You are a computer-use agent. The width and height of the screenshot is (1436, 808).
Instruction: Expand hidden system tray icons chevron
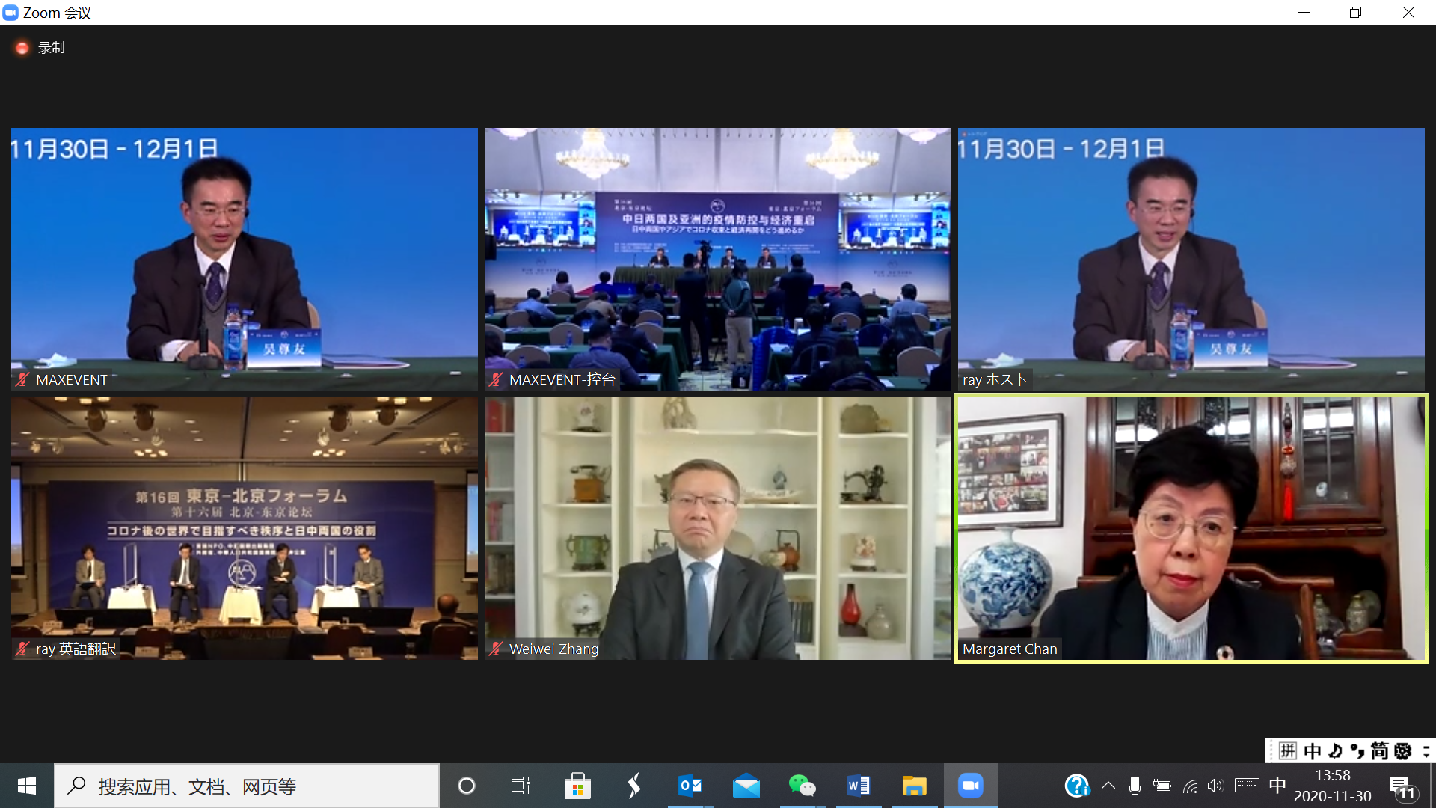[x=1108, y=786]
